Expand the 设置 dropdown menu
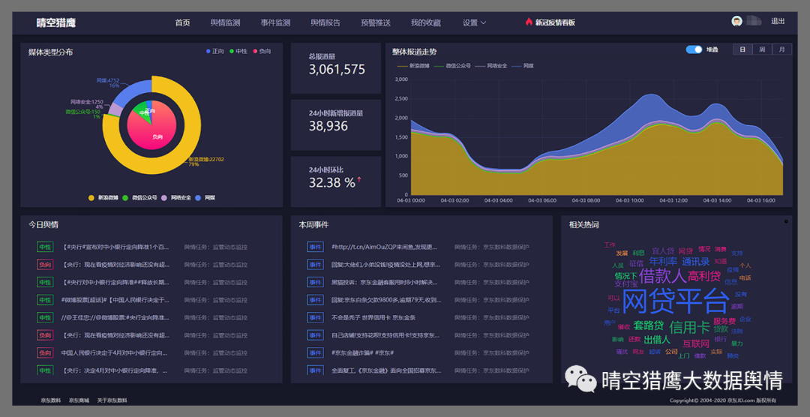The image size is (810, 417). pos(474,22)
